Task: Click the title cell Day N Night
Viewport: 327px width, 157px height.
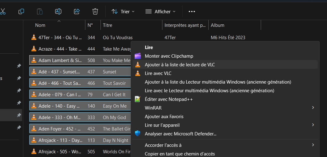Action: coord(116,140)
